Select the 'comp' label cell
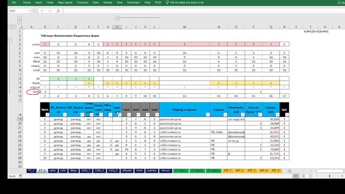This screenshot has height=194, width=345. pos(31,44)
